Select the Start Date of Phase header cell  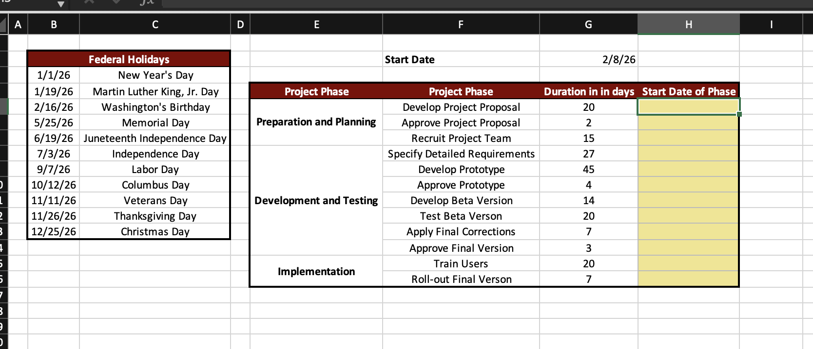pyautogui.click(x=688, y=91)
